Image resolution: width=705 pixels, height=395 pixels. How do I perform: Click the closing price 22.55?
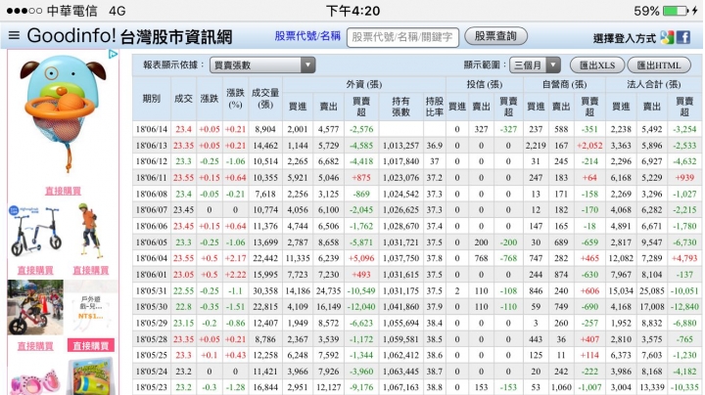click(x=183, y=290)
